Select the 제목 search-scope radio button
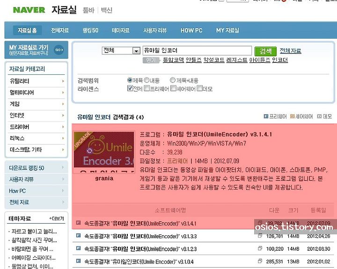The image size is (337, 269). [x=130, y=80]
